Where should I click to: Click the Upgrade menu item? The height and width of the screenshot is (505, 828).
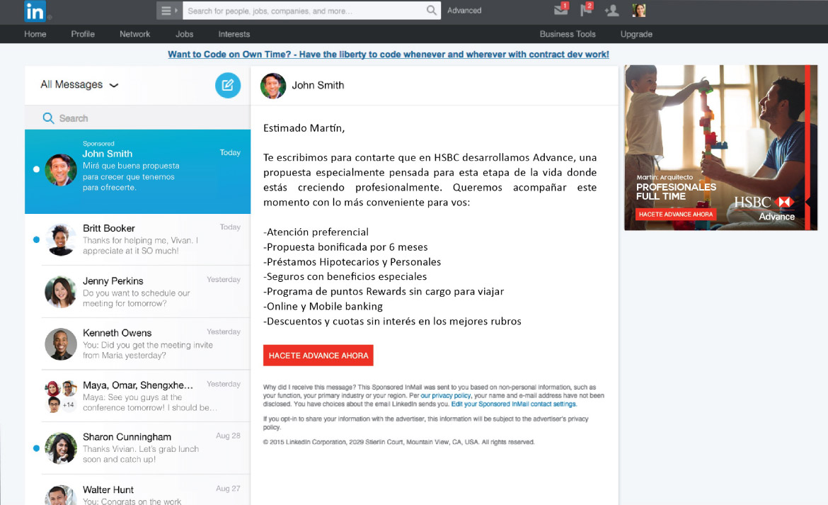[x=636, y=34]
